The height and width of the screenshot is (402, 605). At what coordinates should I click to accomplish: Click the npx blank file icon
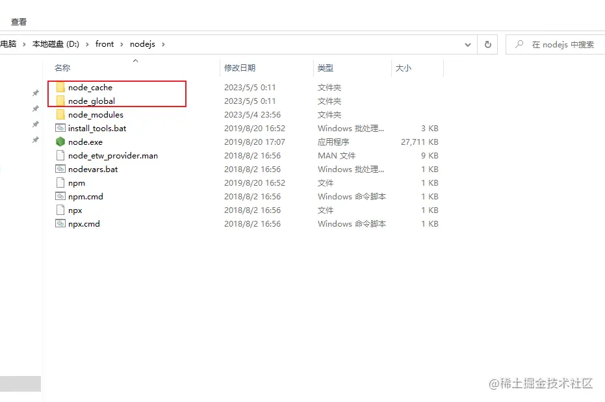pyautogui.click(x=60, y=210)
